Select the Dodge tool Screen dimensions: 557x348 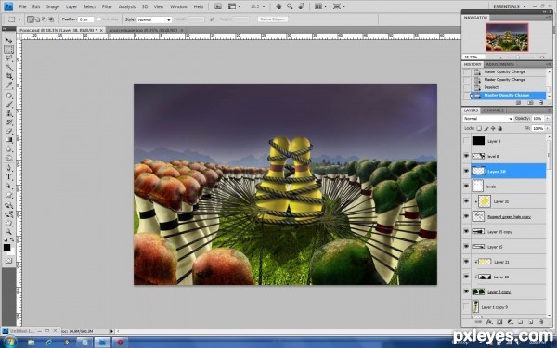[x=8, y=158]
